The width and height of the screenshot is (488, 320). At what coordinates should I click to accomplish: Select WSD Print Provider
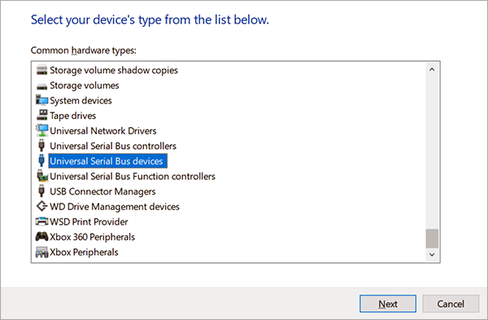point(89,221)
